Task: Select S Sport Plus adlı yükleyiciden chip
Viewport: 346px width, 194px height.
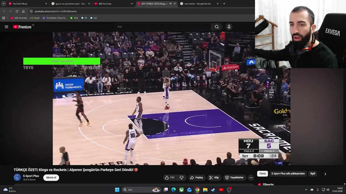Action: pyautogui.click(x=288, y=174)
